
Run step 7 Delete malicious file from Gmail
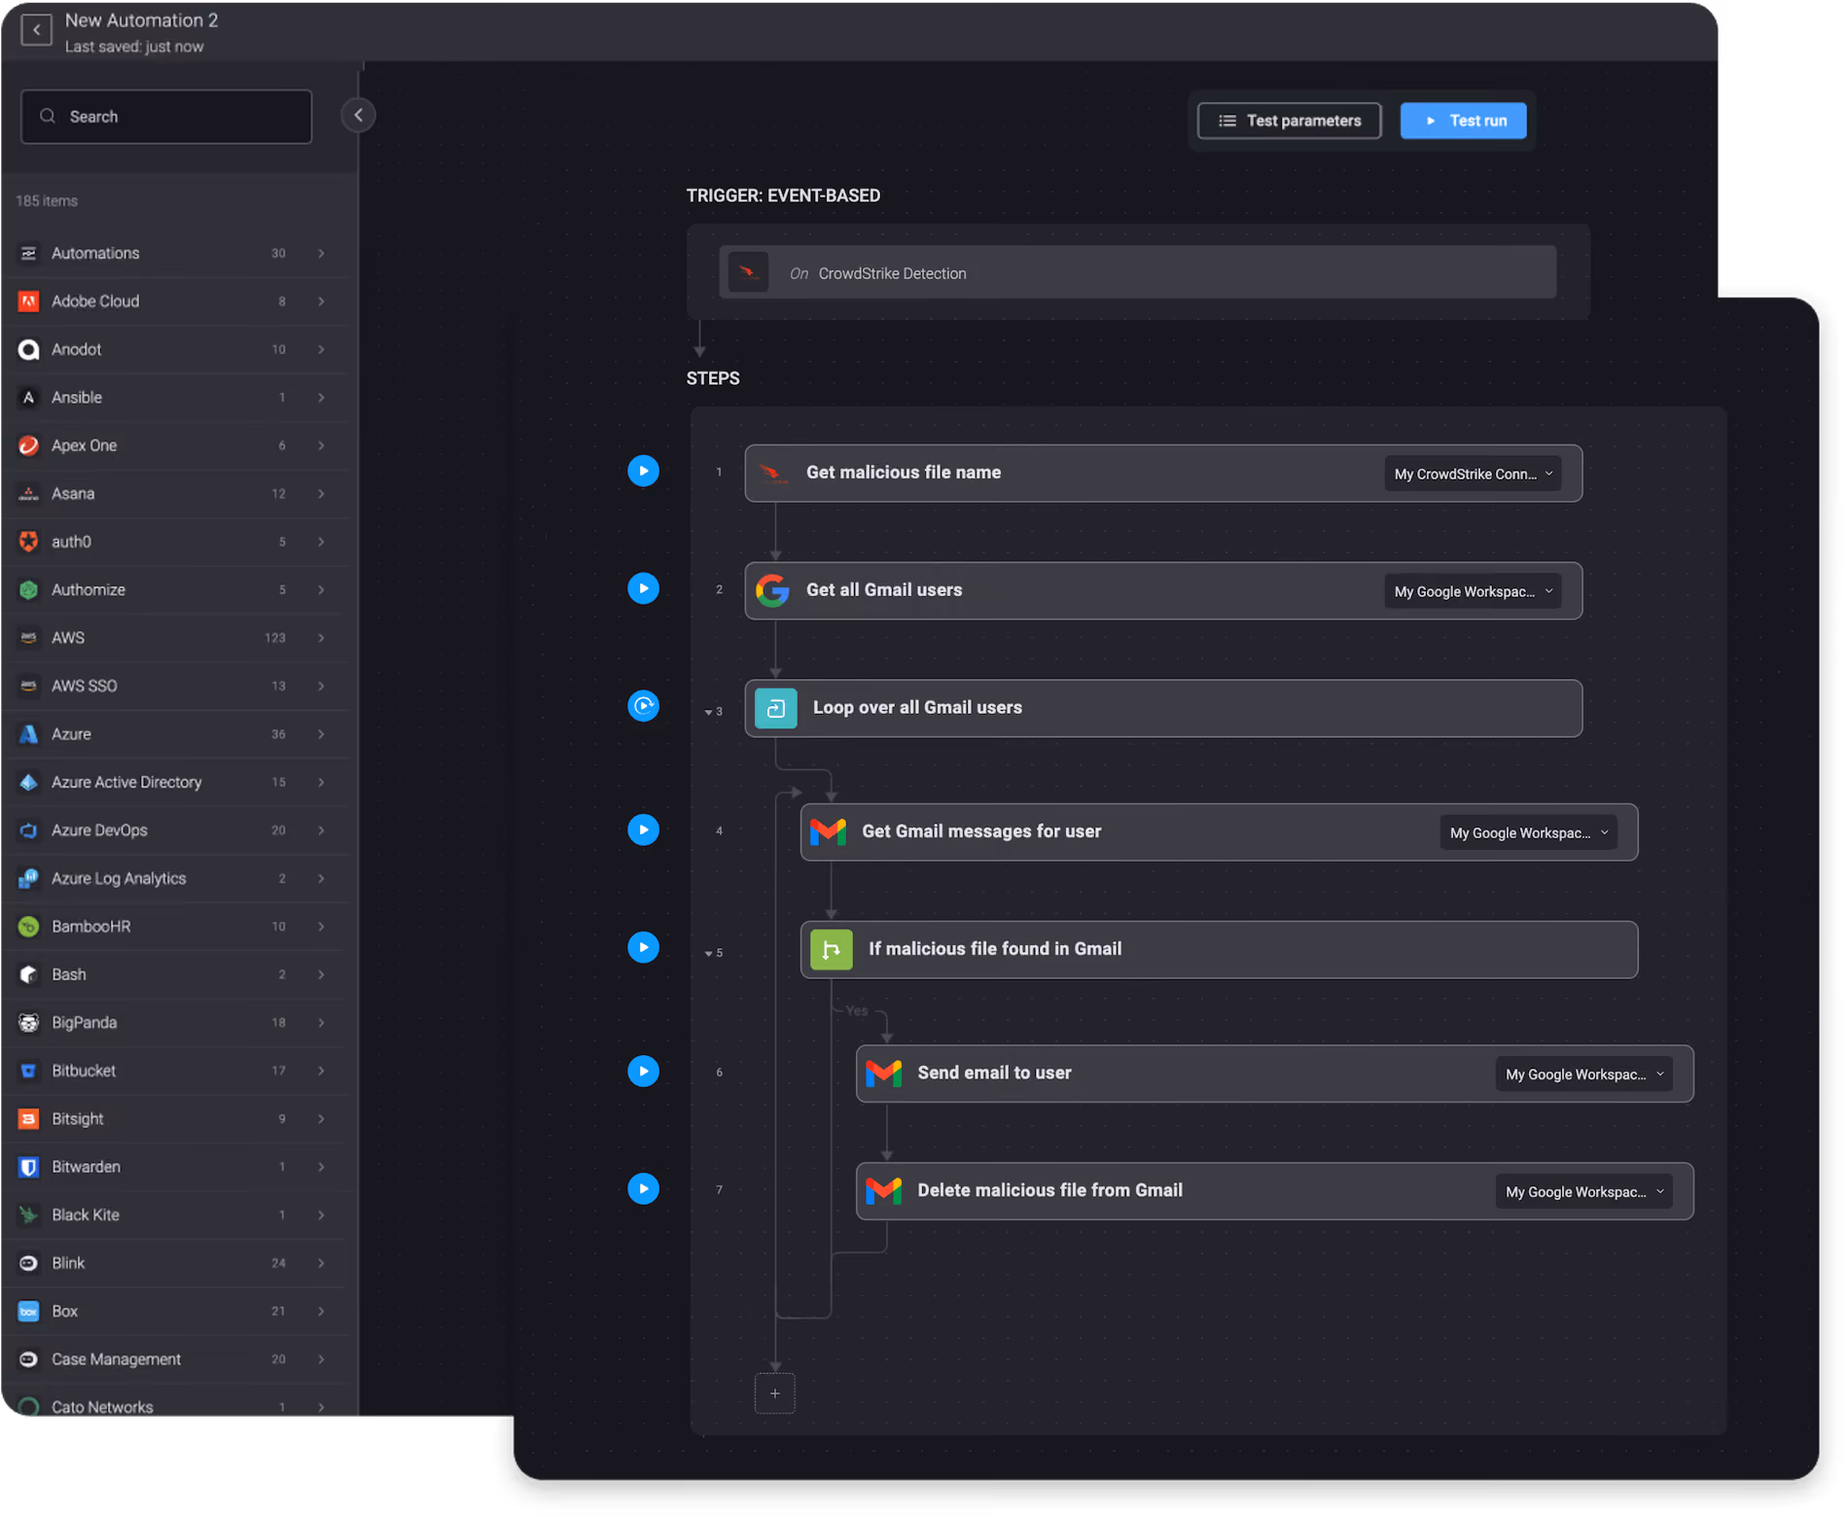tap(643, 1189)
